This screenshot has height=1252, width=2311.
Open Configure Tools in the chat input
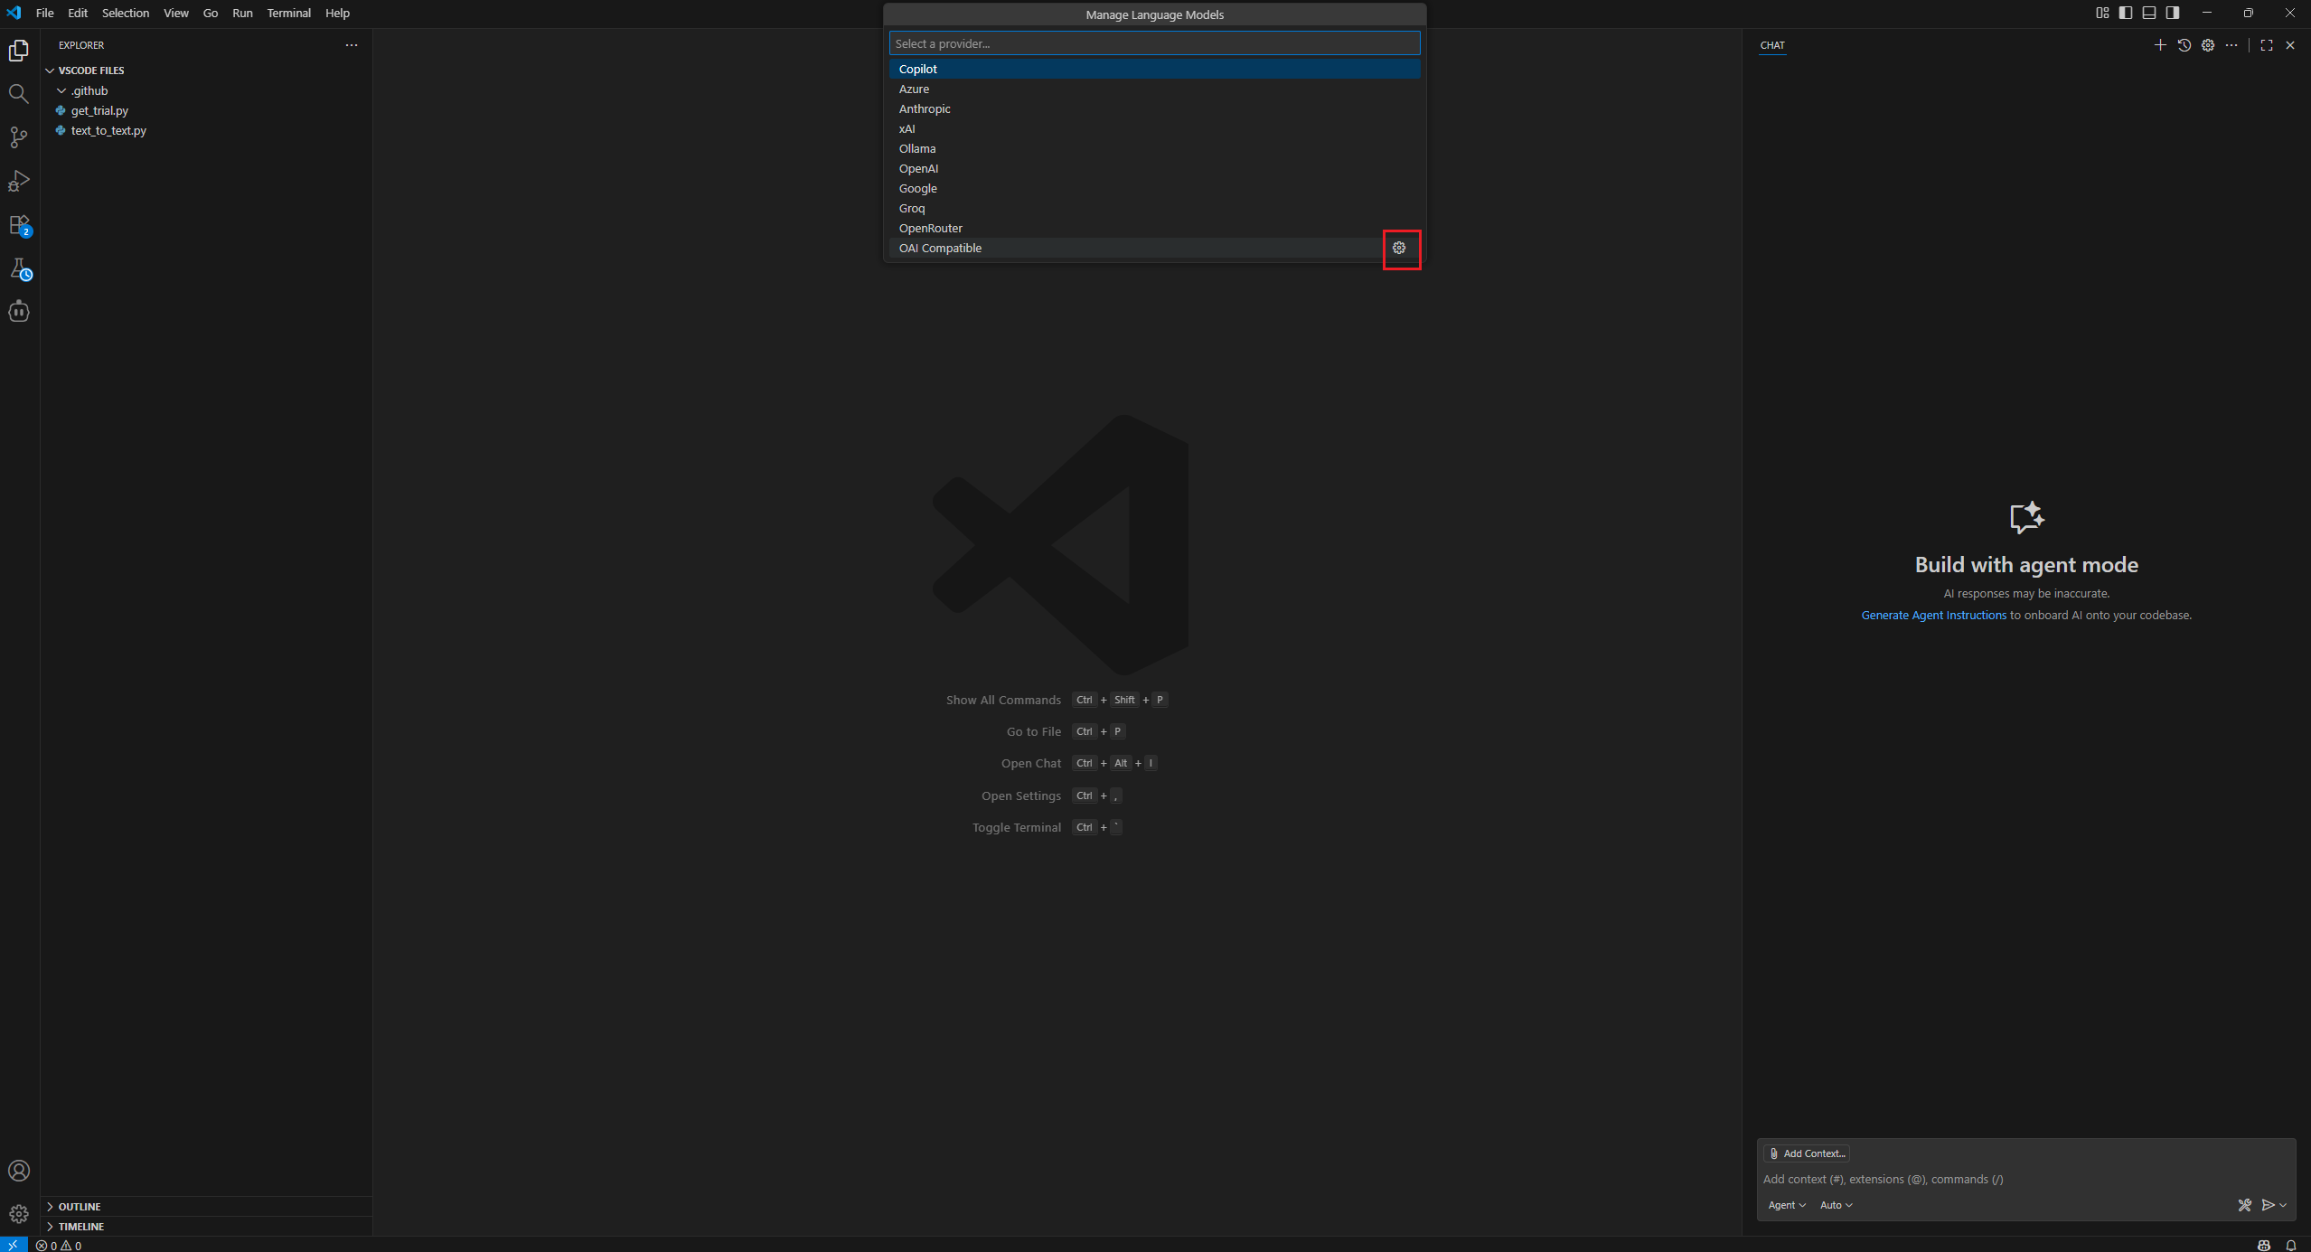(2244, 1205)
